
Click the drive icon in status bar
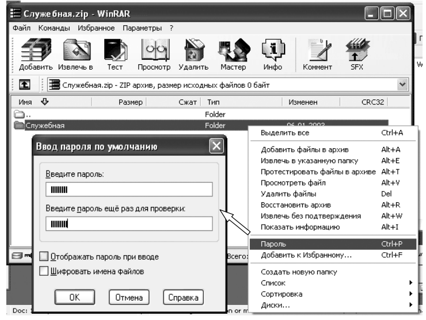coord(17,256)
